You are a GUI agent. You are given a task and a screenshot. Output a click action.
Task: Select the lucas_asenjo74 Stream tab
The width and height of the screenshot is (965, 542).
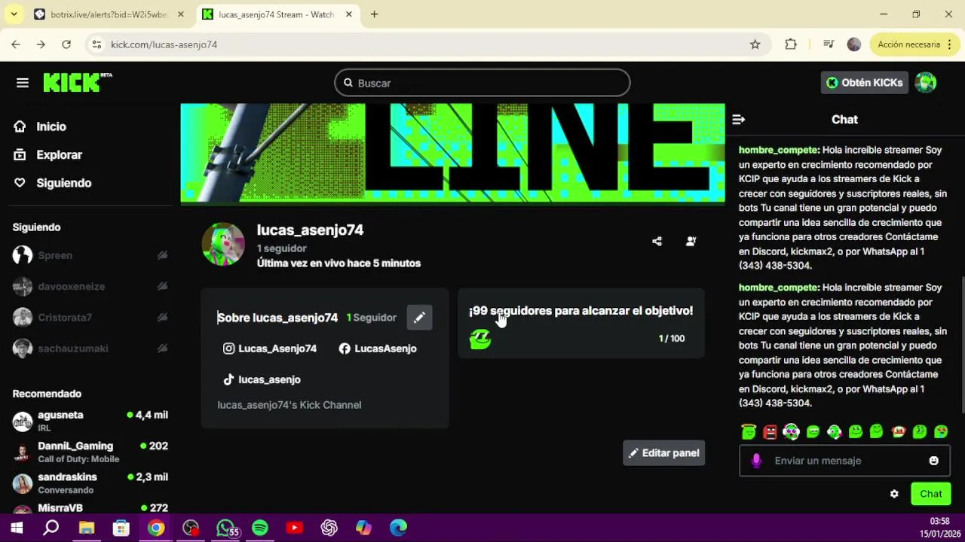tap(276, 14)
